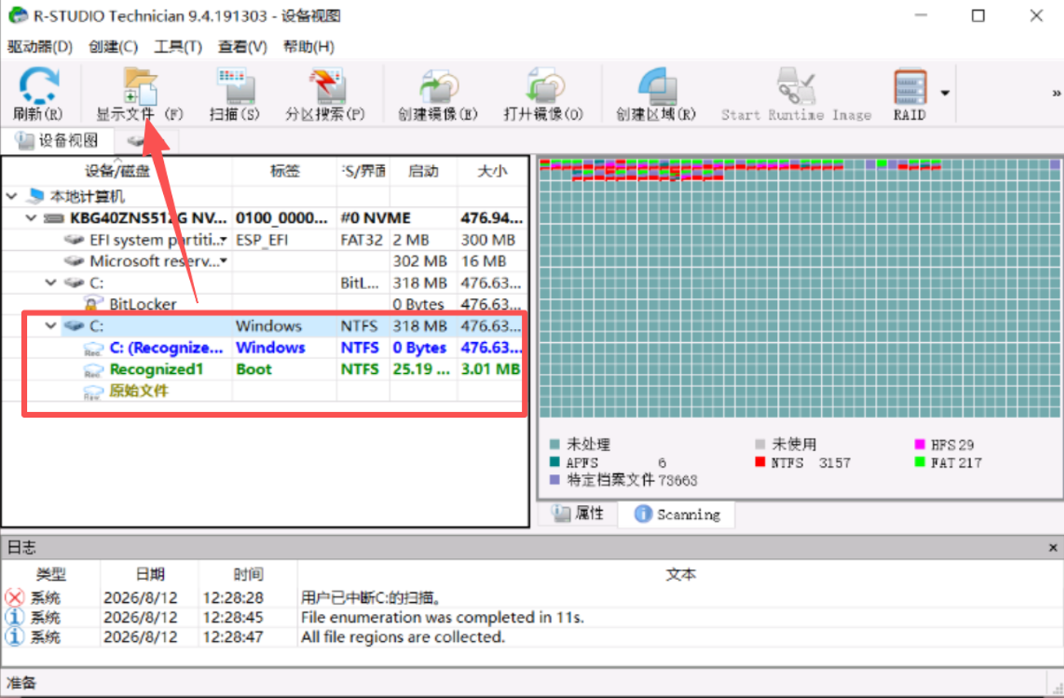This screenshot has width=1064, height=698.
Task: Select the 创建区域 create region tool
Action: 656,86
